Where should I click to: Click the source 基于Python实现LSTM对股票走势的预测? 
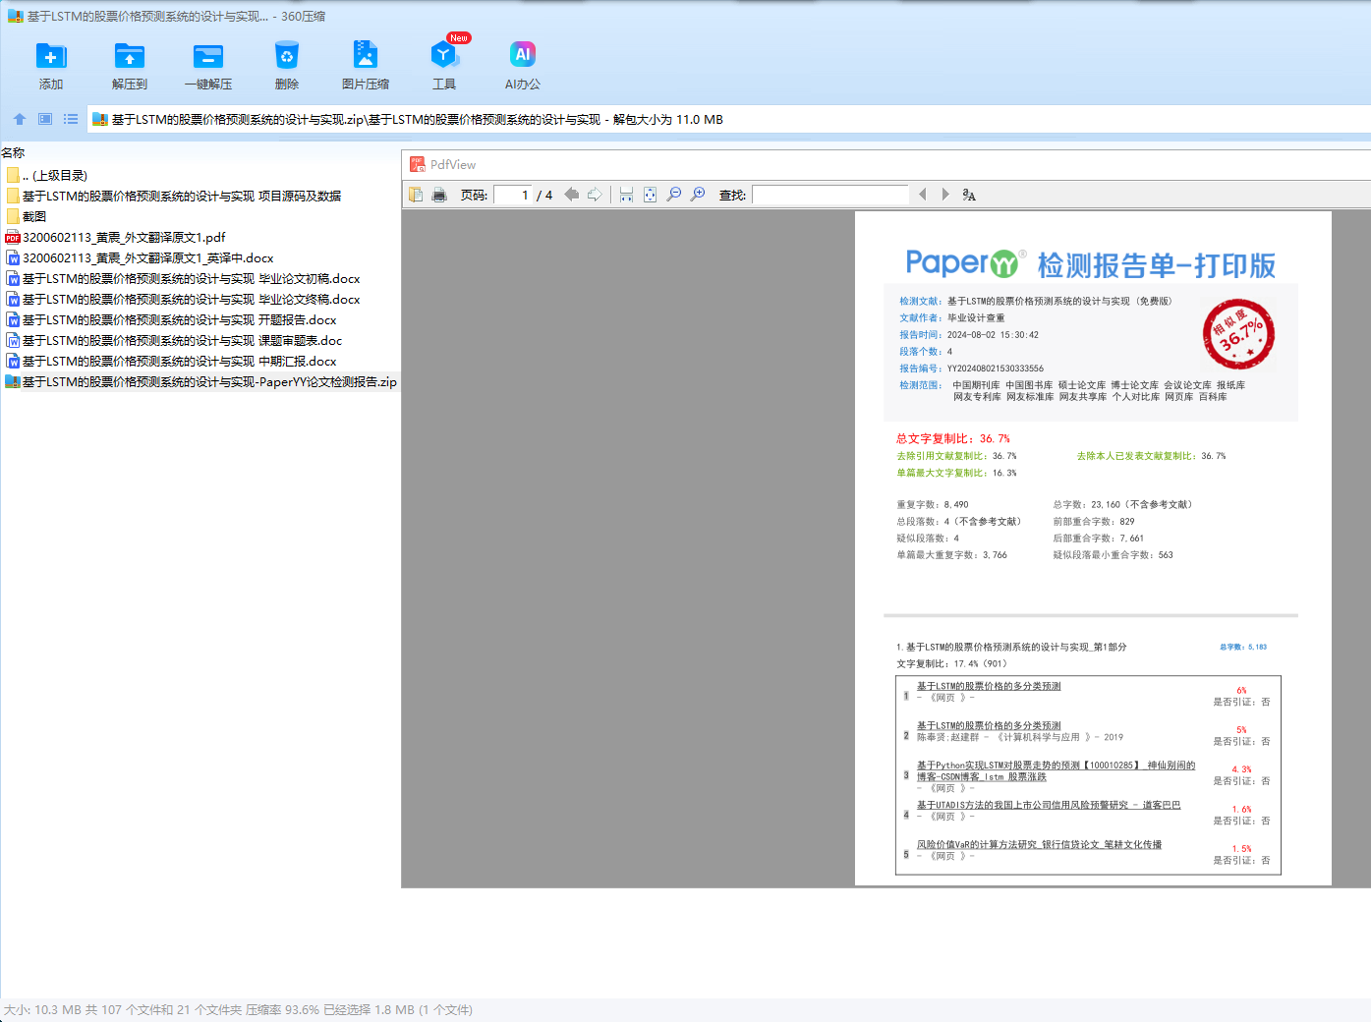[1057, 770]
